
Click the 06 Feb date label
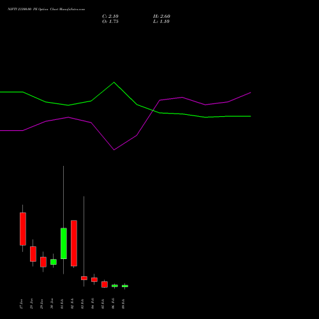(x=113, y=304)
